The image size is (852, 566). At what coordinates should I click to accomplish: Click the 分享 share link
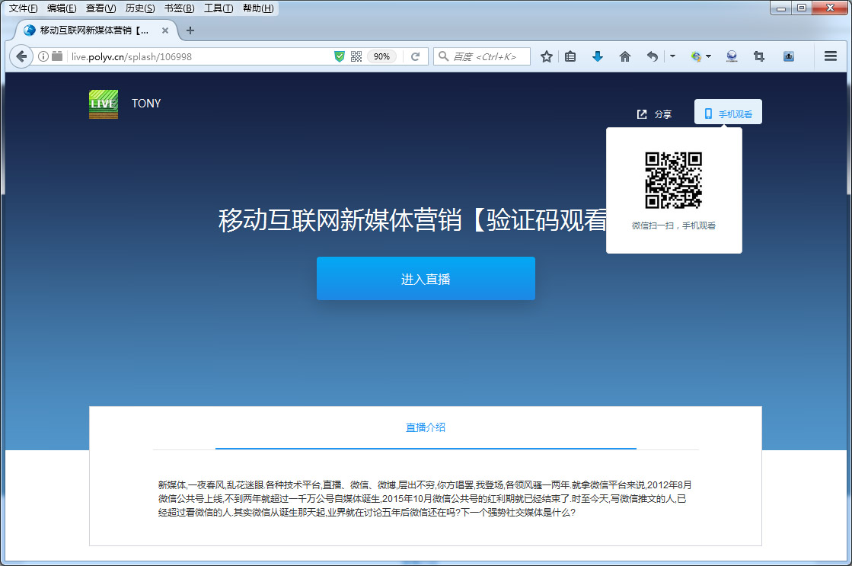tap(655, 114)
